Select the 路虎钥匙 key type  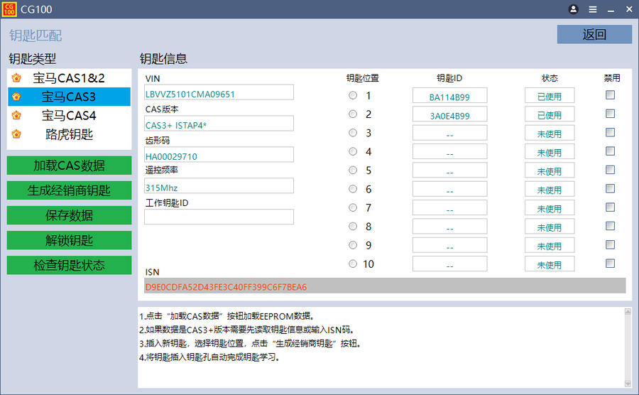tap(70, 134)
